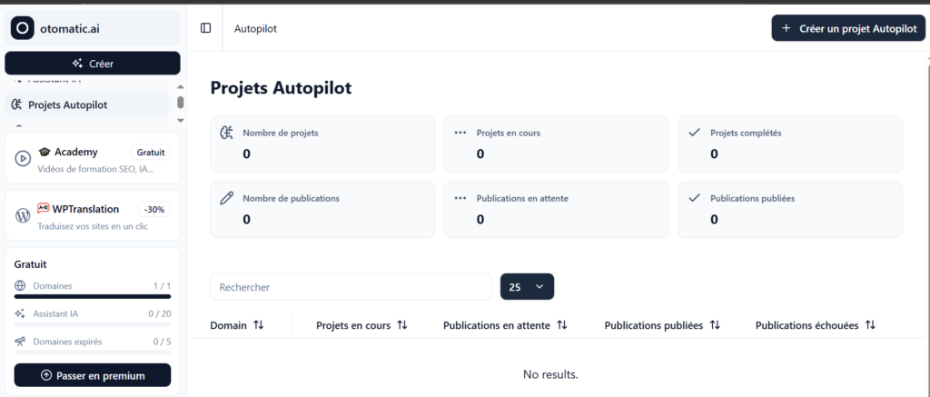Click the Domaines globe icon
The height and width of the screenshot is (397, 930).
(x=20, y=286)
